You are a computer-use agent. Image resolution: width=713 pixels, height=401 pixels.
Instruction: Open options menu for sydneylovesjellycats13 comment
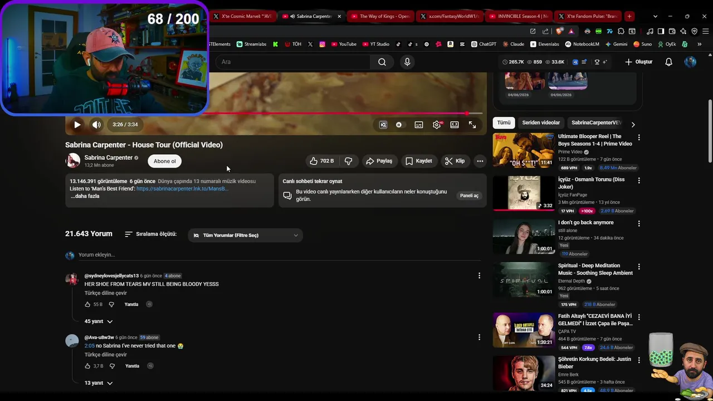click(479, 276)
